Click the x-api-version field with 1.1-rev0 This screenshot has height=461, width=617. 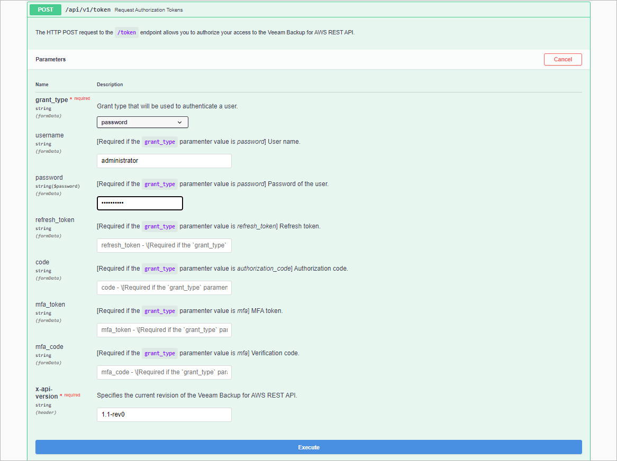tap(164, 414)
